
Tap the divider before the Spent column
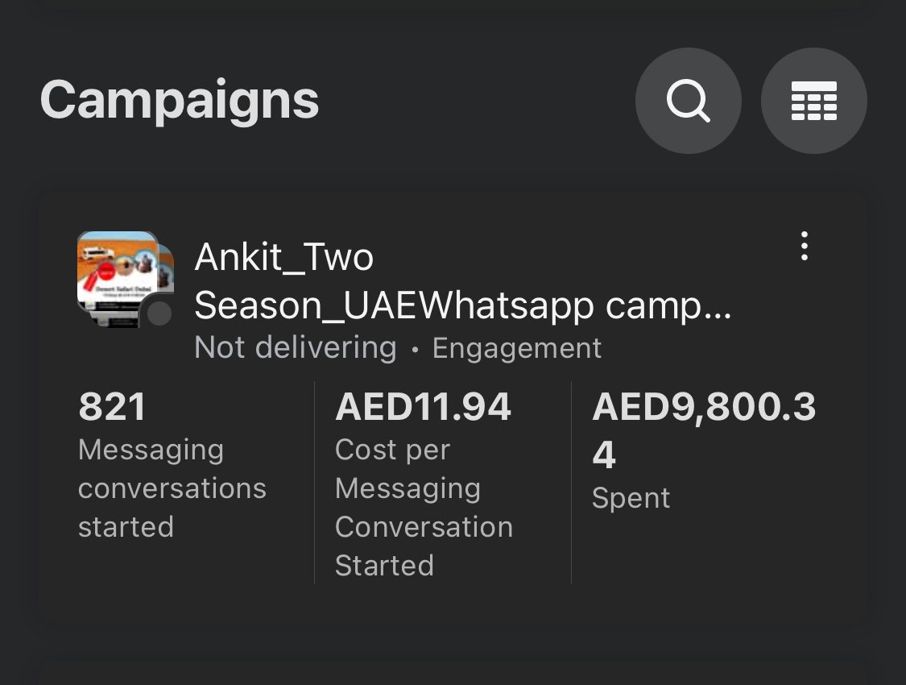click(x=571, y=482)
